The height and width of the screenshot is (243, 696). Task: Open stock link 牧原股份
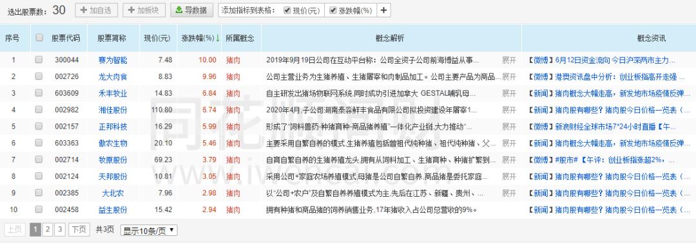[x=113, y=160]
